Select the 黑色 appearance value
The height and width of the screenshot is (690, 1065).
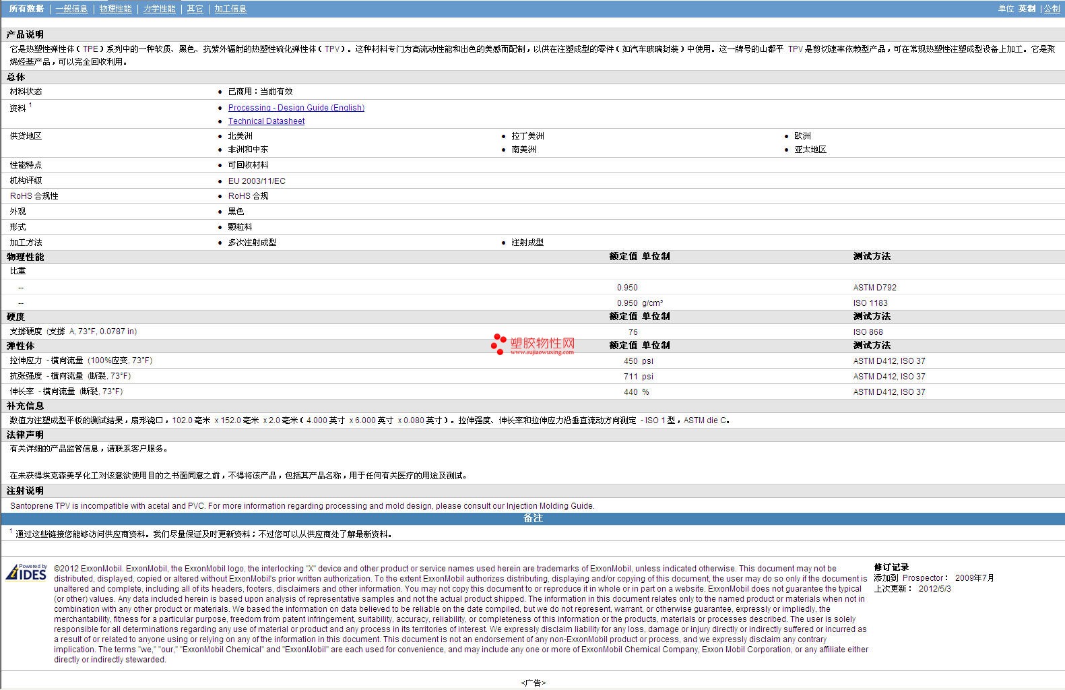(236, 212)
